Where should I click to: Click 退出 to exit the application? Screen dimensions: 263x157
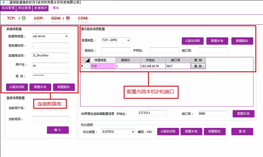point(56,8)
